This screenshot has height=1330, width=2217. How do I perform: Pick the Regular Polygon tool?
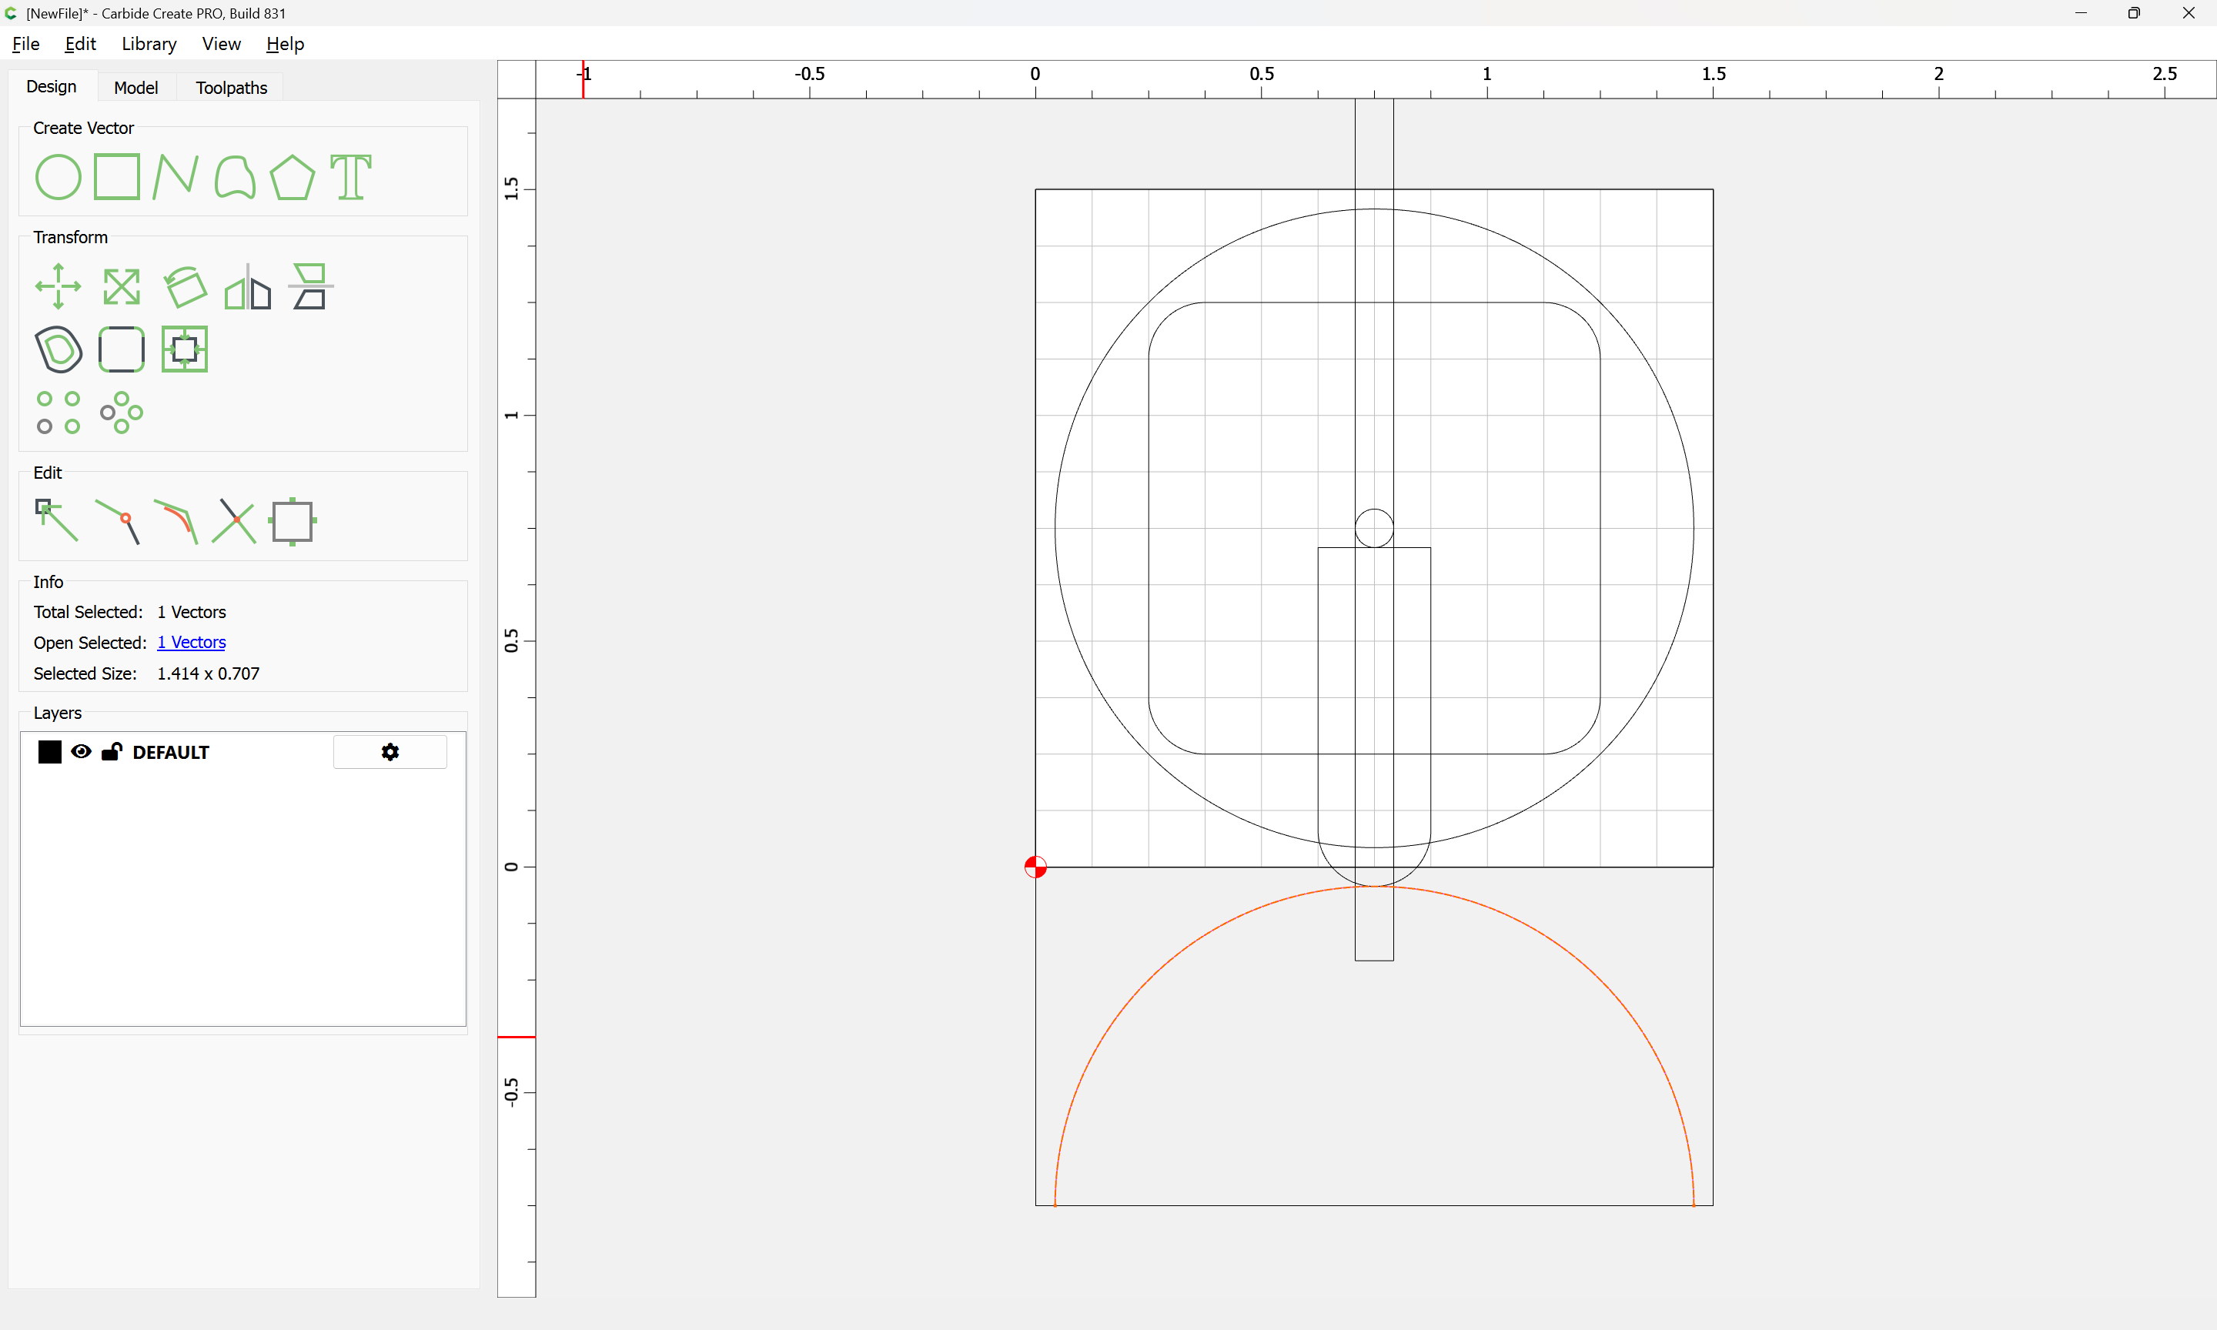(292, 176)
